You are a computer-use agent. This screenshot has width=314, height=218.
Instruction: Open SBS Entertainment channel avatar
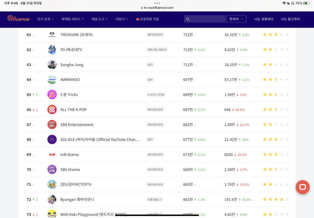(x=52, y=125)
